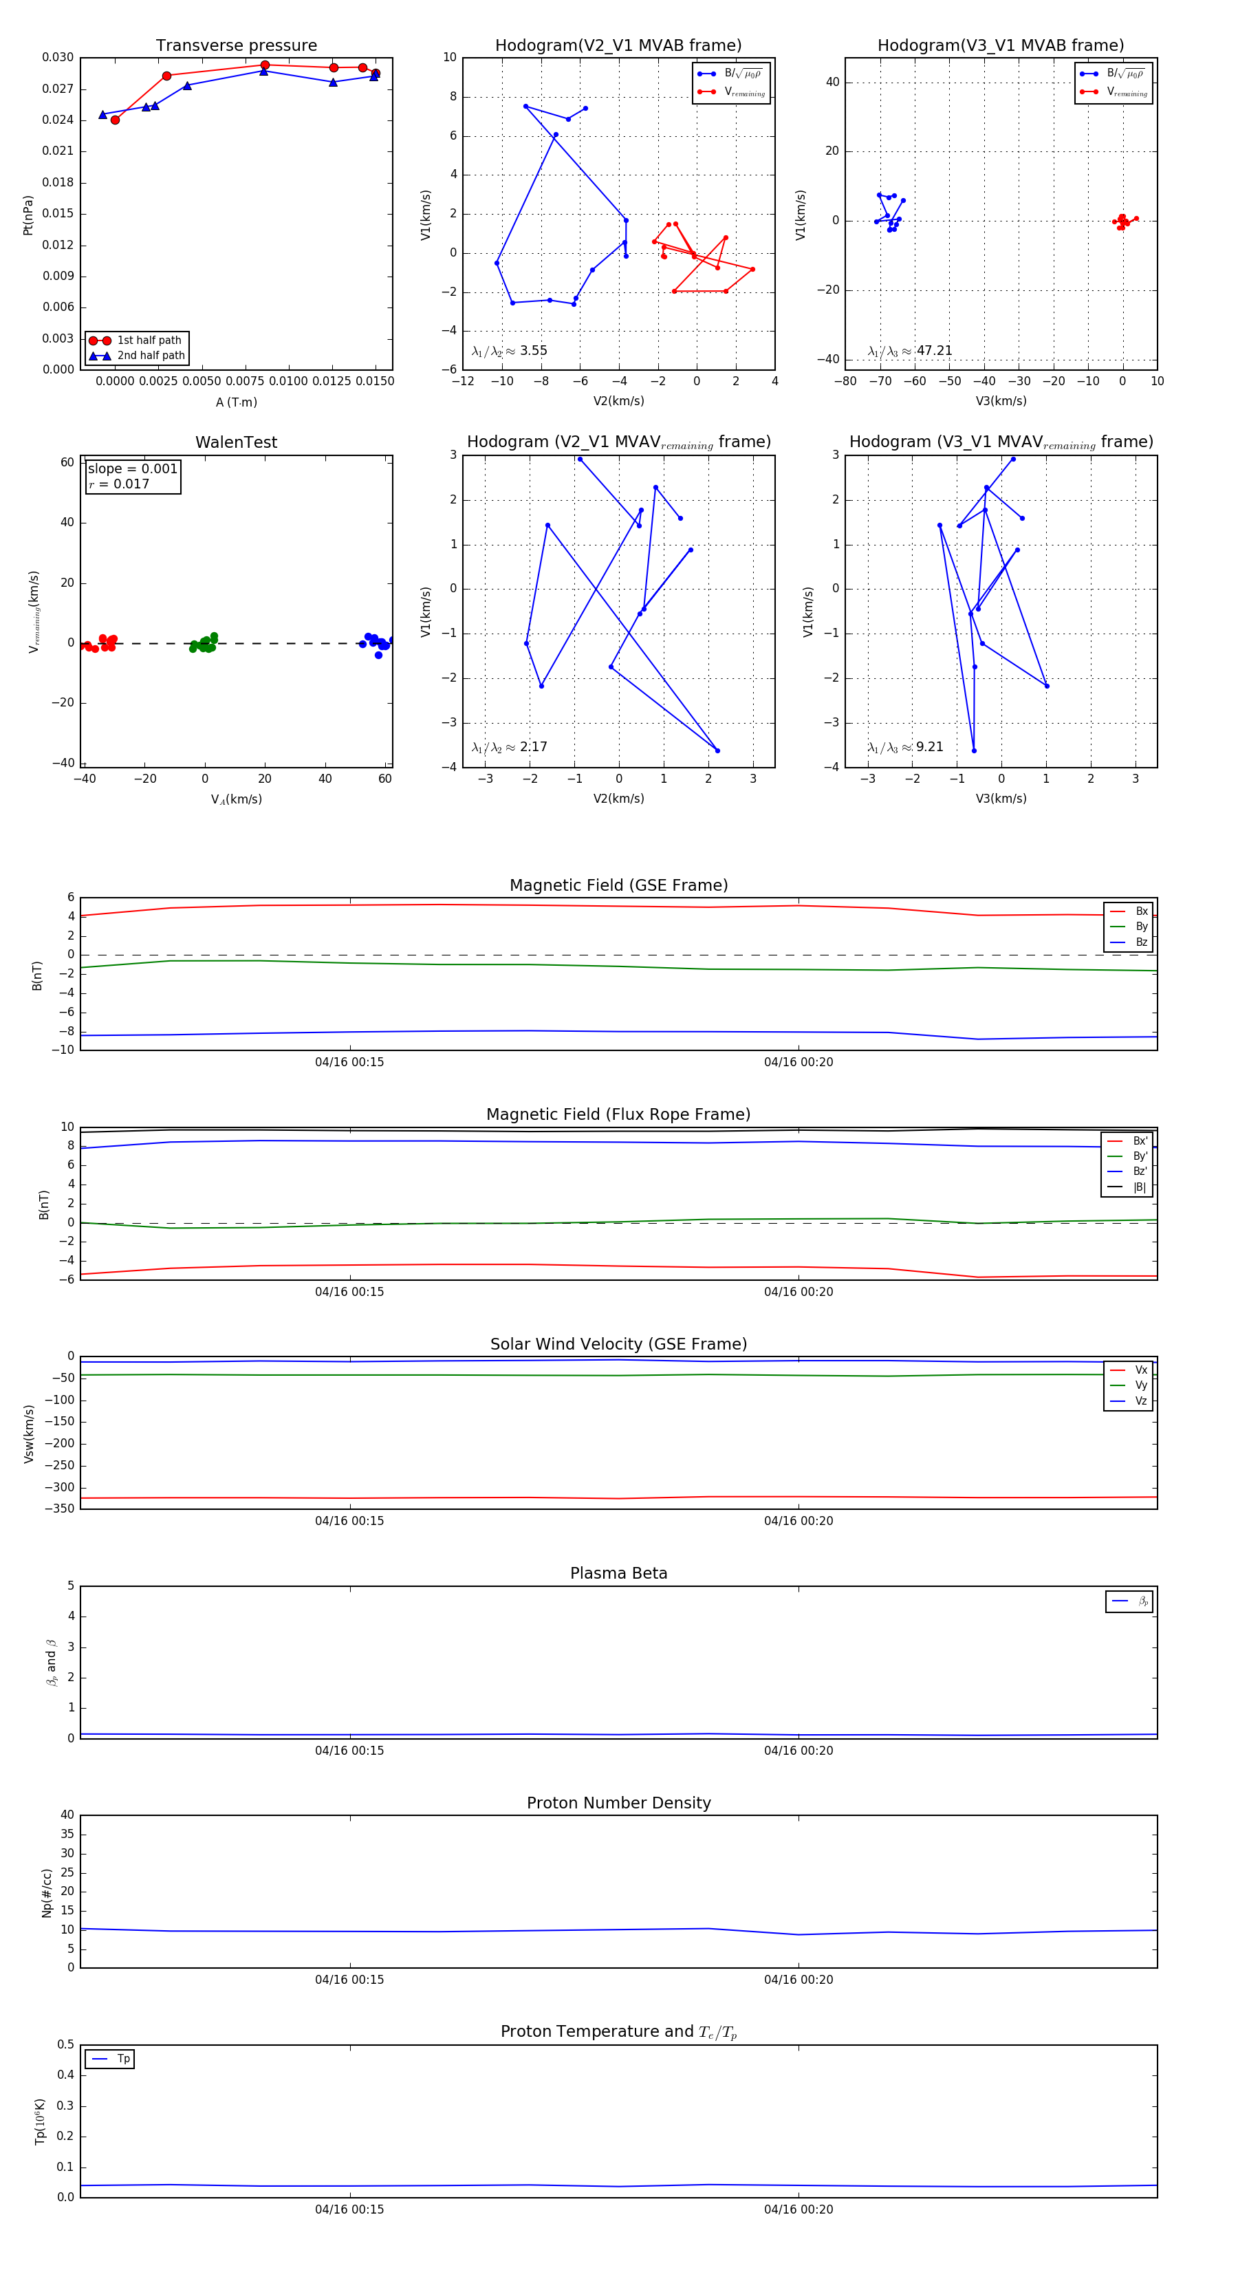This screenshot has width=1238, height=2270.
Task: Select the 'Bx' legend entry in GSE plot
Action: pyautogui.click(x=1129, y=911)
